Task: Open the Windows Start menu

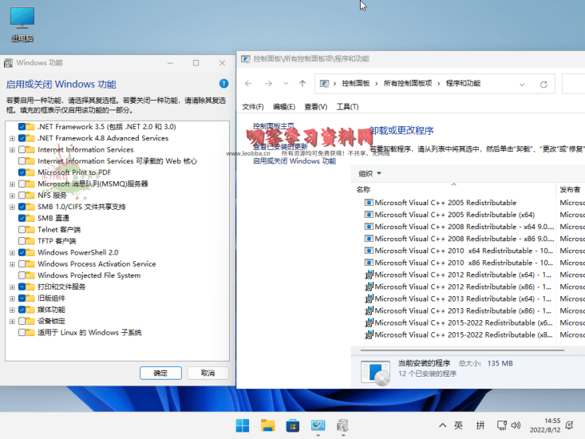Action: 243,425
